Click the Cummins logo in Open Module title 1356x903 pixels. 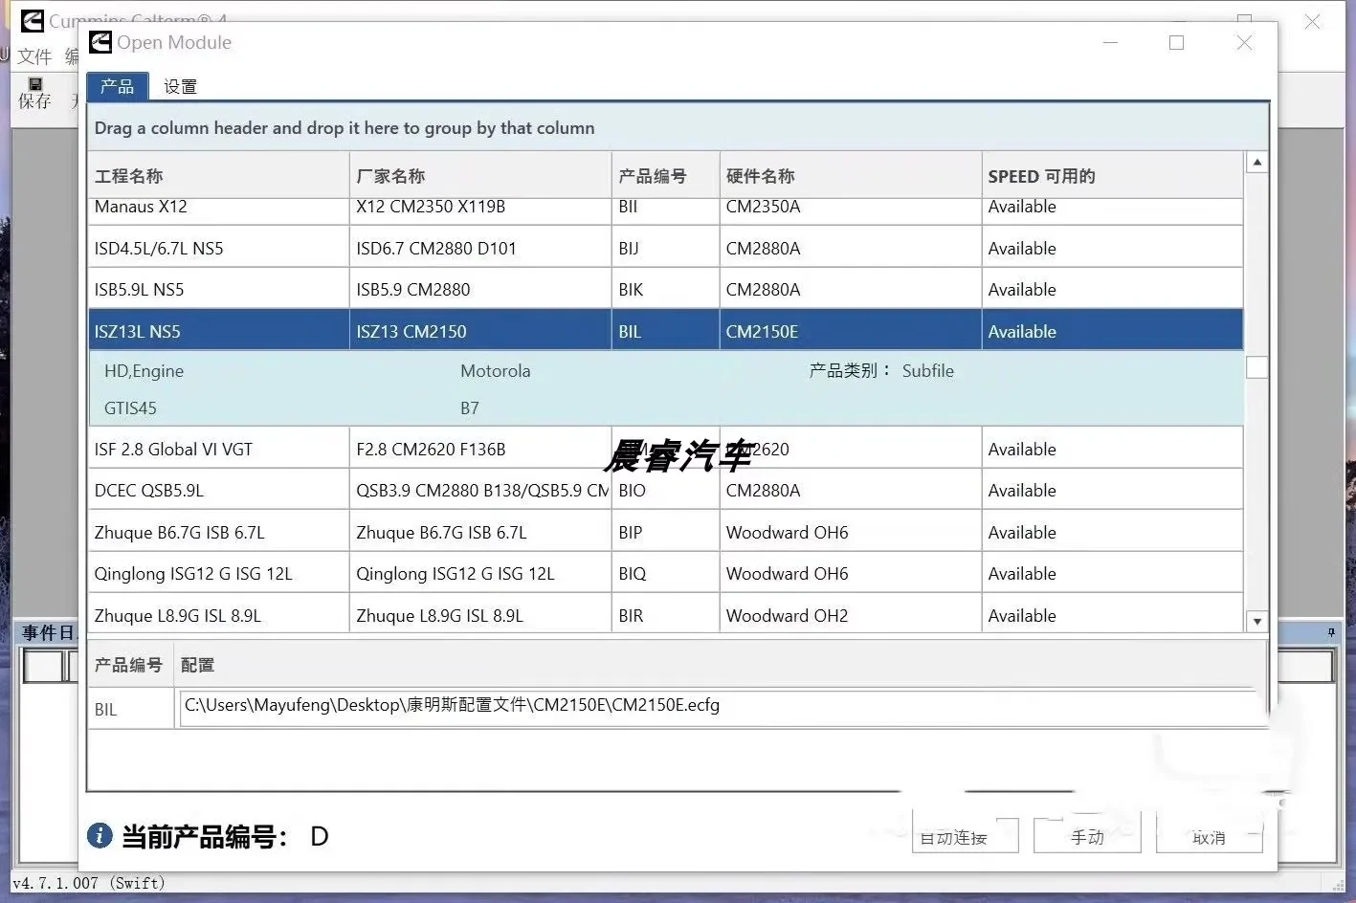(100, 42)
